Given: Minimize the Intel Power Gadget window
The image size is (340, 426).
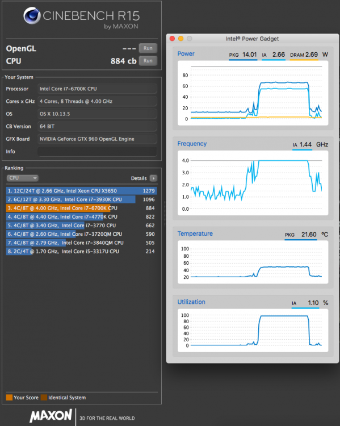Looking at the screenshot, I should point(181,39).
